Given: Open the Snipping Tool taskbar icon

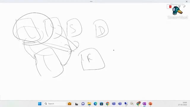Looking at the screenshot, I should coord(132,104).
